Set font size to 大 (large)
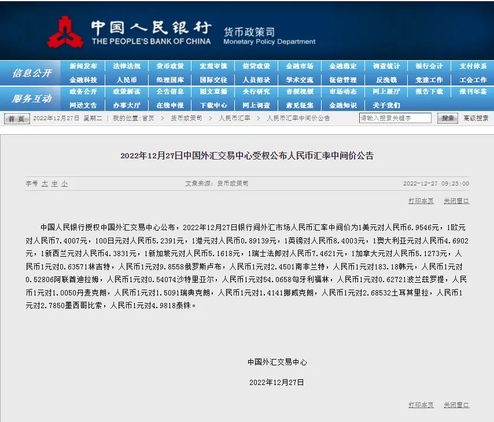Image resolution: width=494 pixels, height=422 pixels. 45,183
